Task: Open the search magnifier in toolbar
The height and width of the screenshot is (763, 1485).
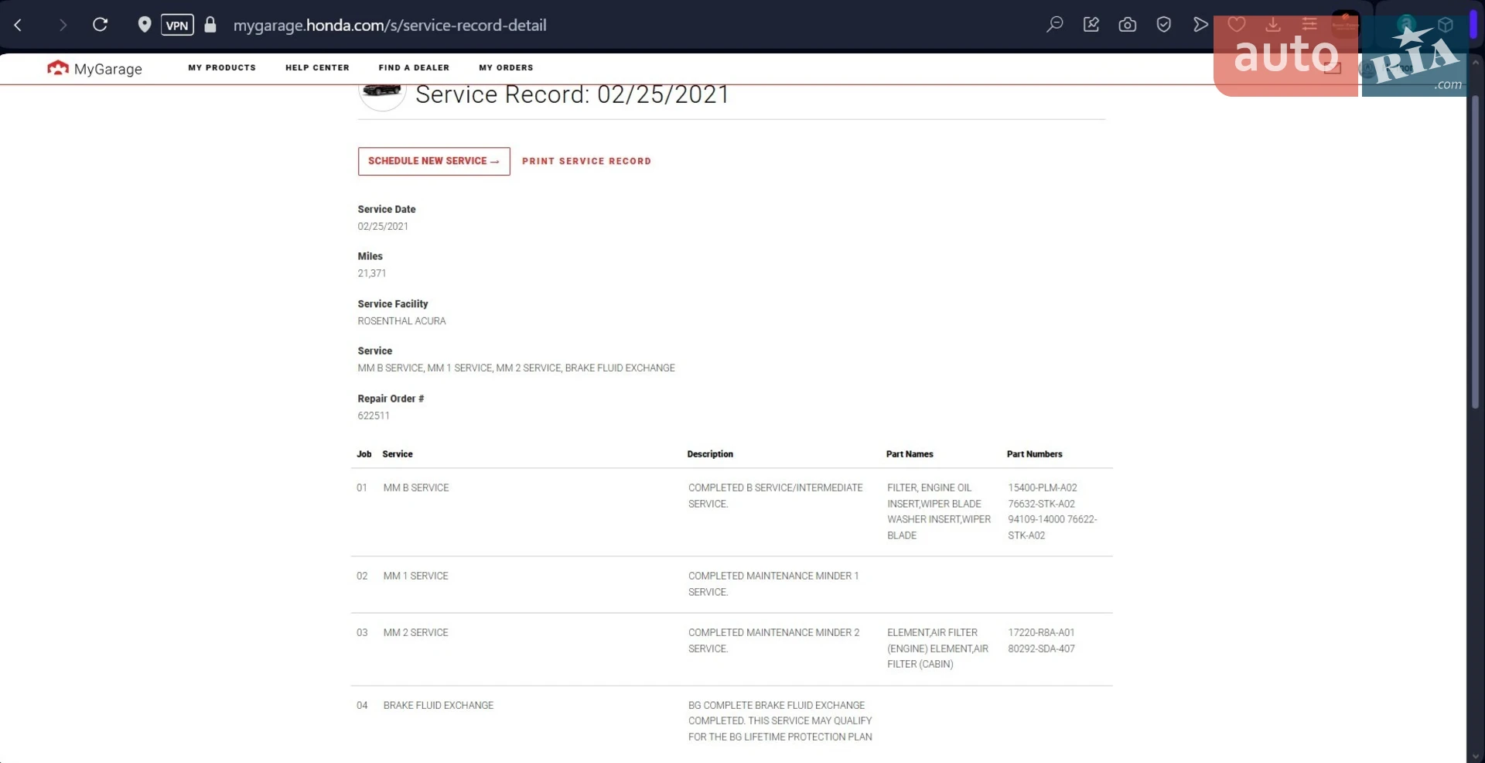Action: click(x=1054, y=25)
